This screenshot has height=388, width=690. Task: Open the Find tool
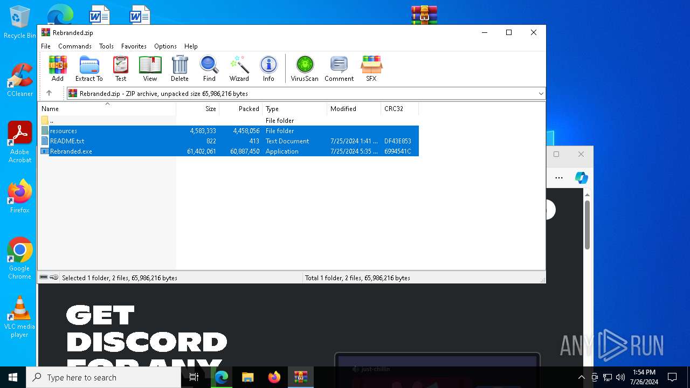click(209, 68)
